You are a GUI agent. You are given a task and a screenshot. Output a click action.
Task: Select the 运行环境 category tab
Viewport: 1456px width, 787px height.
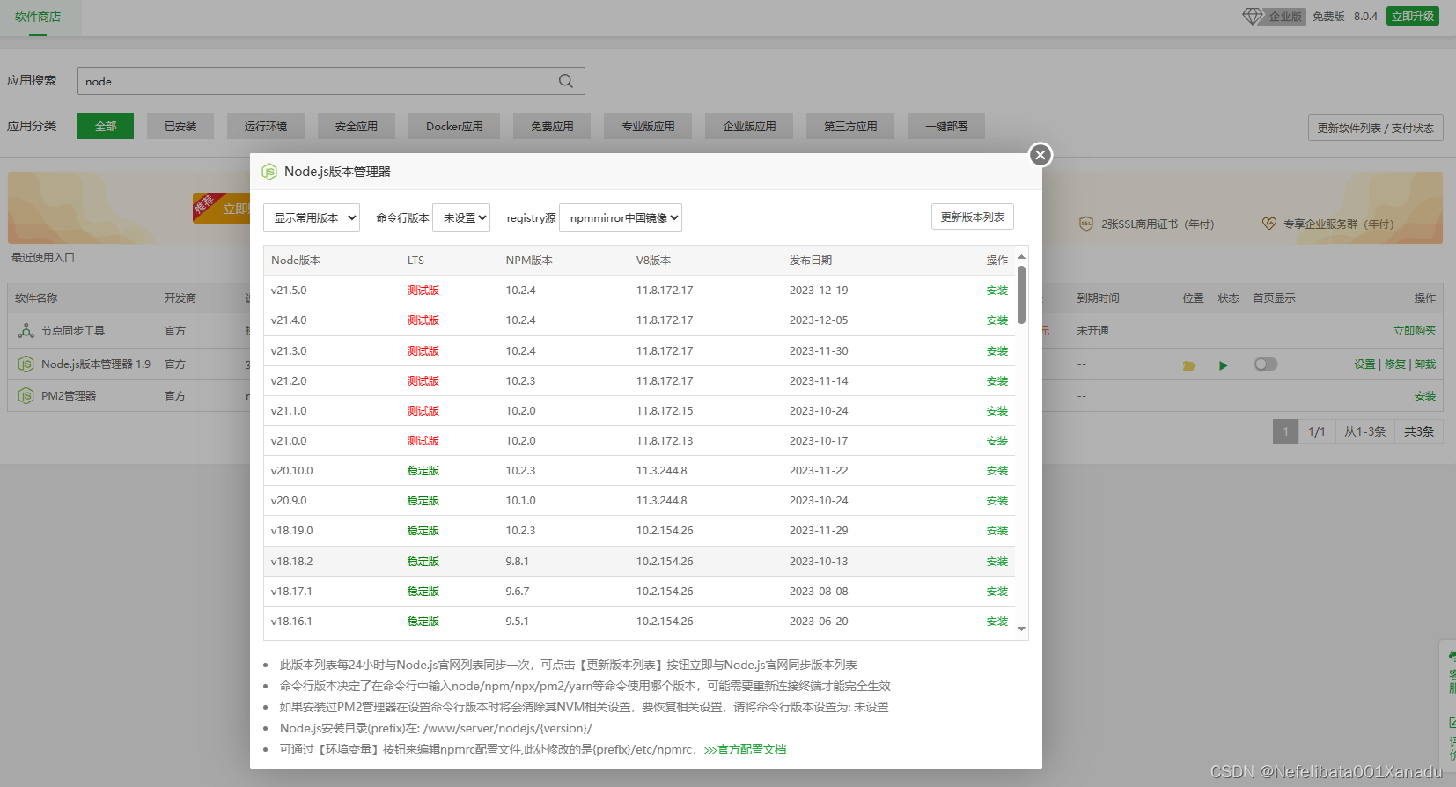coord(266,126)
